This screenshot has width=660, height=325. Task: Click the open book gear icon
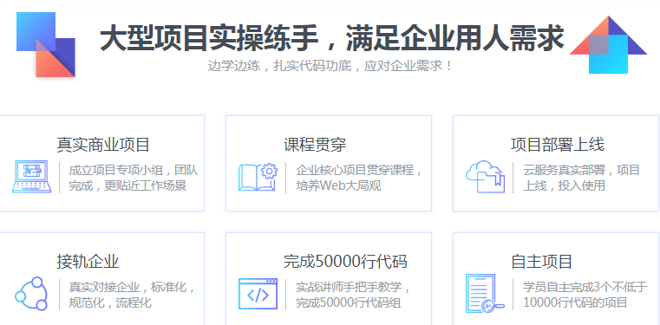click(x=258, y=177)
